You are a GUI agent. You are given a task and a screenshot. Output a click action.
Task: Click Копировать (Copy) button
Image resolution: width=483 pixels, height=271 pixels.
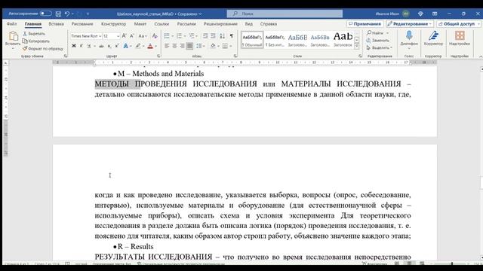pyautogui.click(x=36, y=41)
